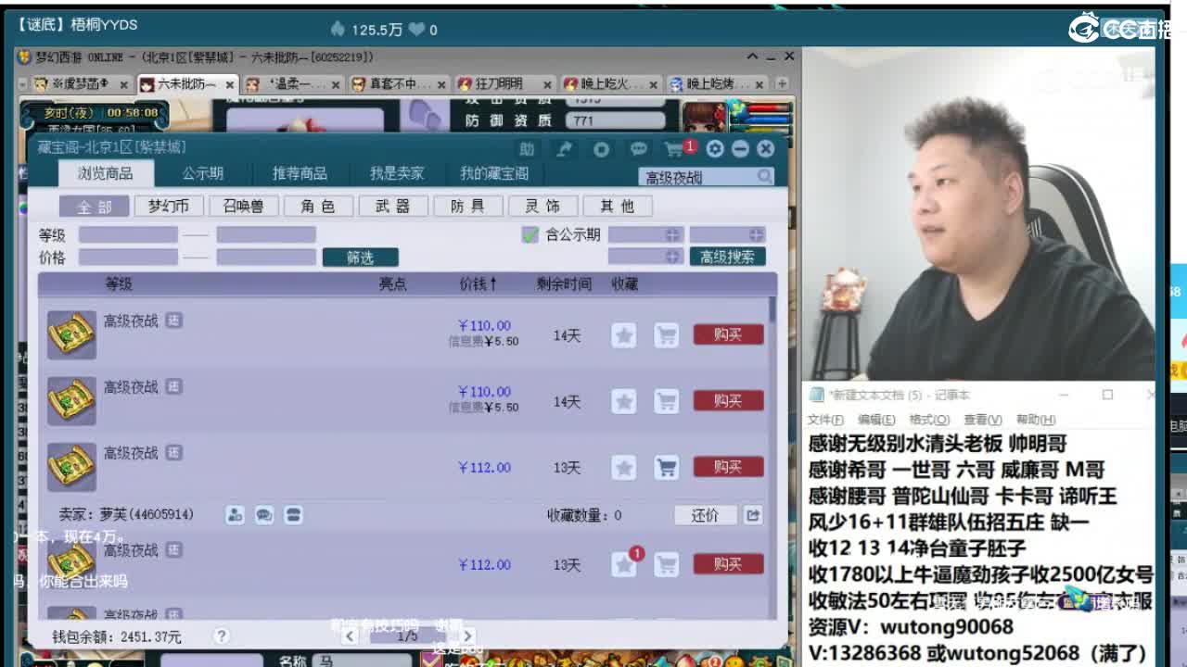Open seller 萝芙 shop icon
Screen dimensions: 1187x667
293,514
